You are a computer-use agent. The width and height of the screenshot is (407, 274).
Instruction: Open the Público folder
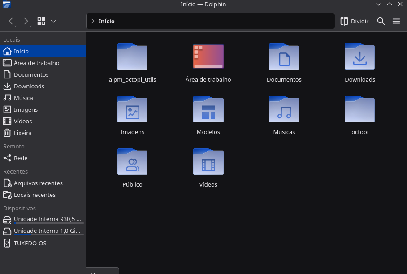132,162
